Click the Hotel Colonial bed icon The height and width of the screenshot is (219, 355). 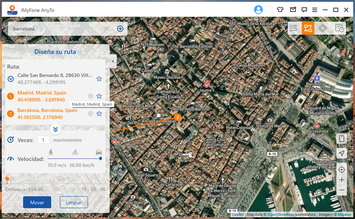[x=239, y=122]
